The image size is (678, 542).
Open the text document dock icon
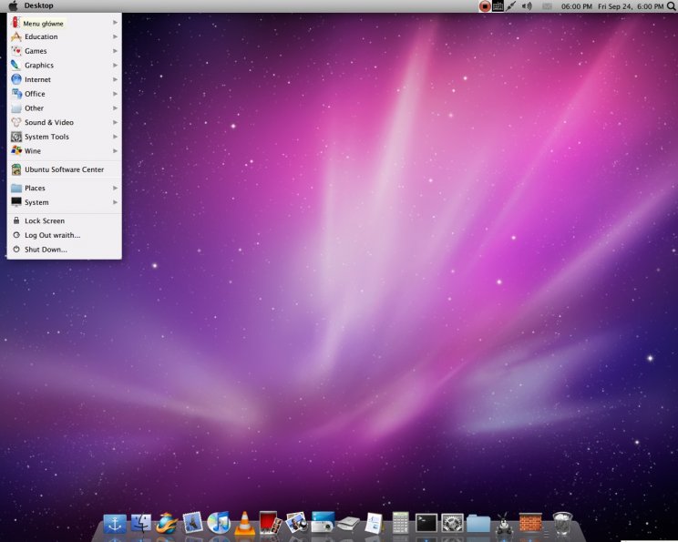click(x=374, y=523)
